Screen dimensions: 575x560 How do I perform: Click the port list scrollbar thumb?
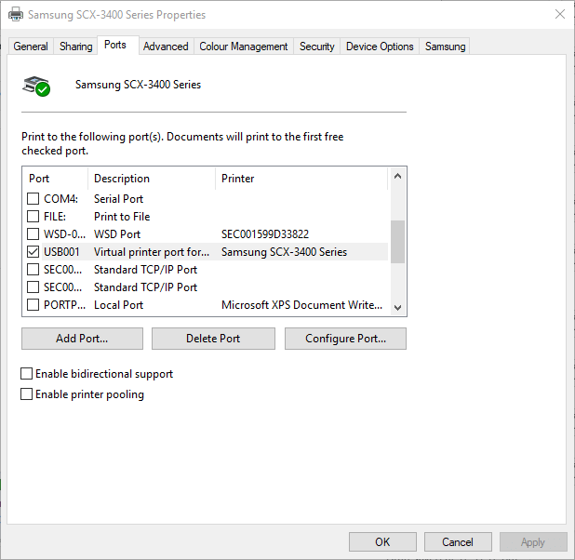pyautogui.click(x=397, y=242)
